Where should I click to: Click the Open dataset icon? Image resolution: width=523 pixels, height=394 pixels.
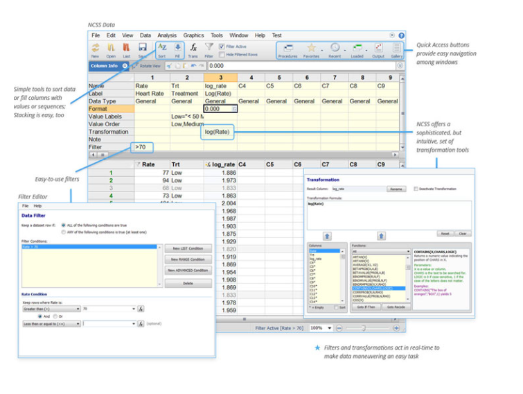111,49
